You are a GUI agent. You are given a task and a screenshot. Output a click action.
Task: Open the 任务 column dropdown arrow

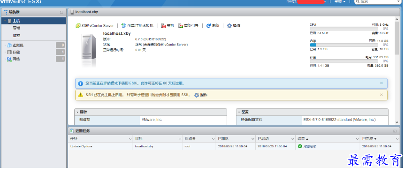130,139
